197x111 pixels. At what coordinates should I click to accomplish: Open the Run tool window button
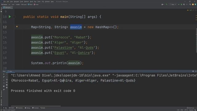[5, 108]
